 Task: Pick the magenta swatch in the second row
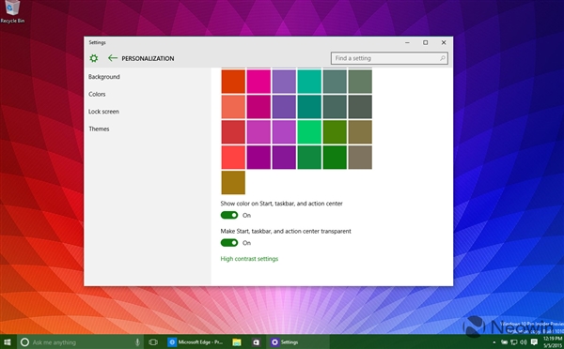coord(258,107)
